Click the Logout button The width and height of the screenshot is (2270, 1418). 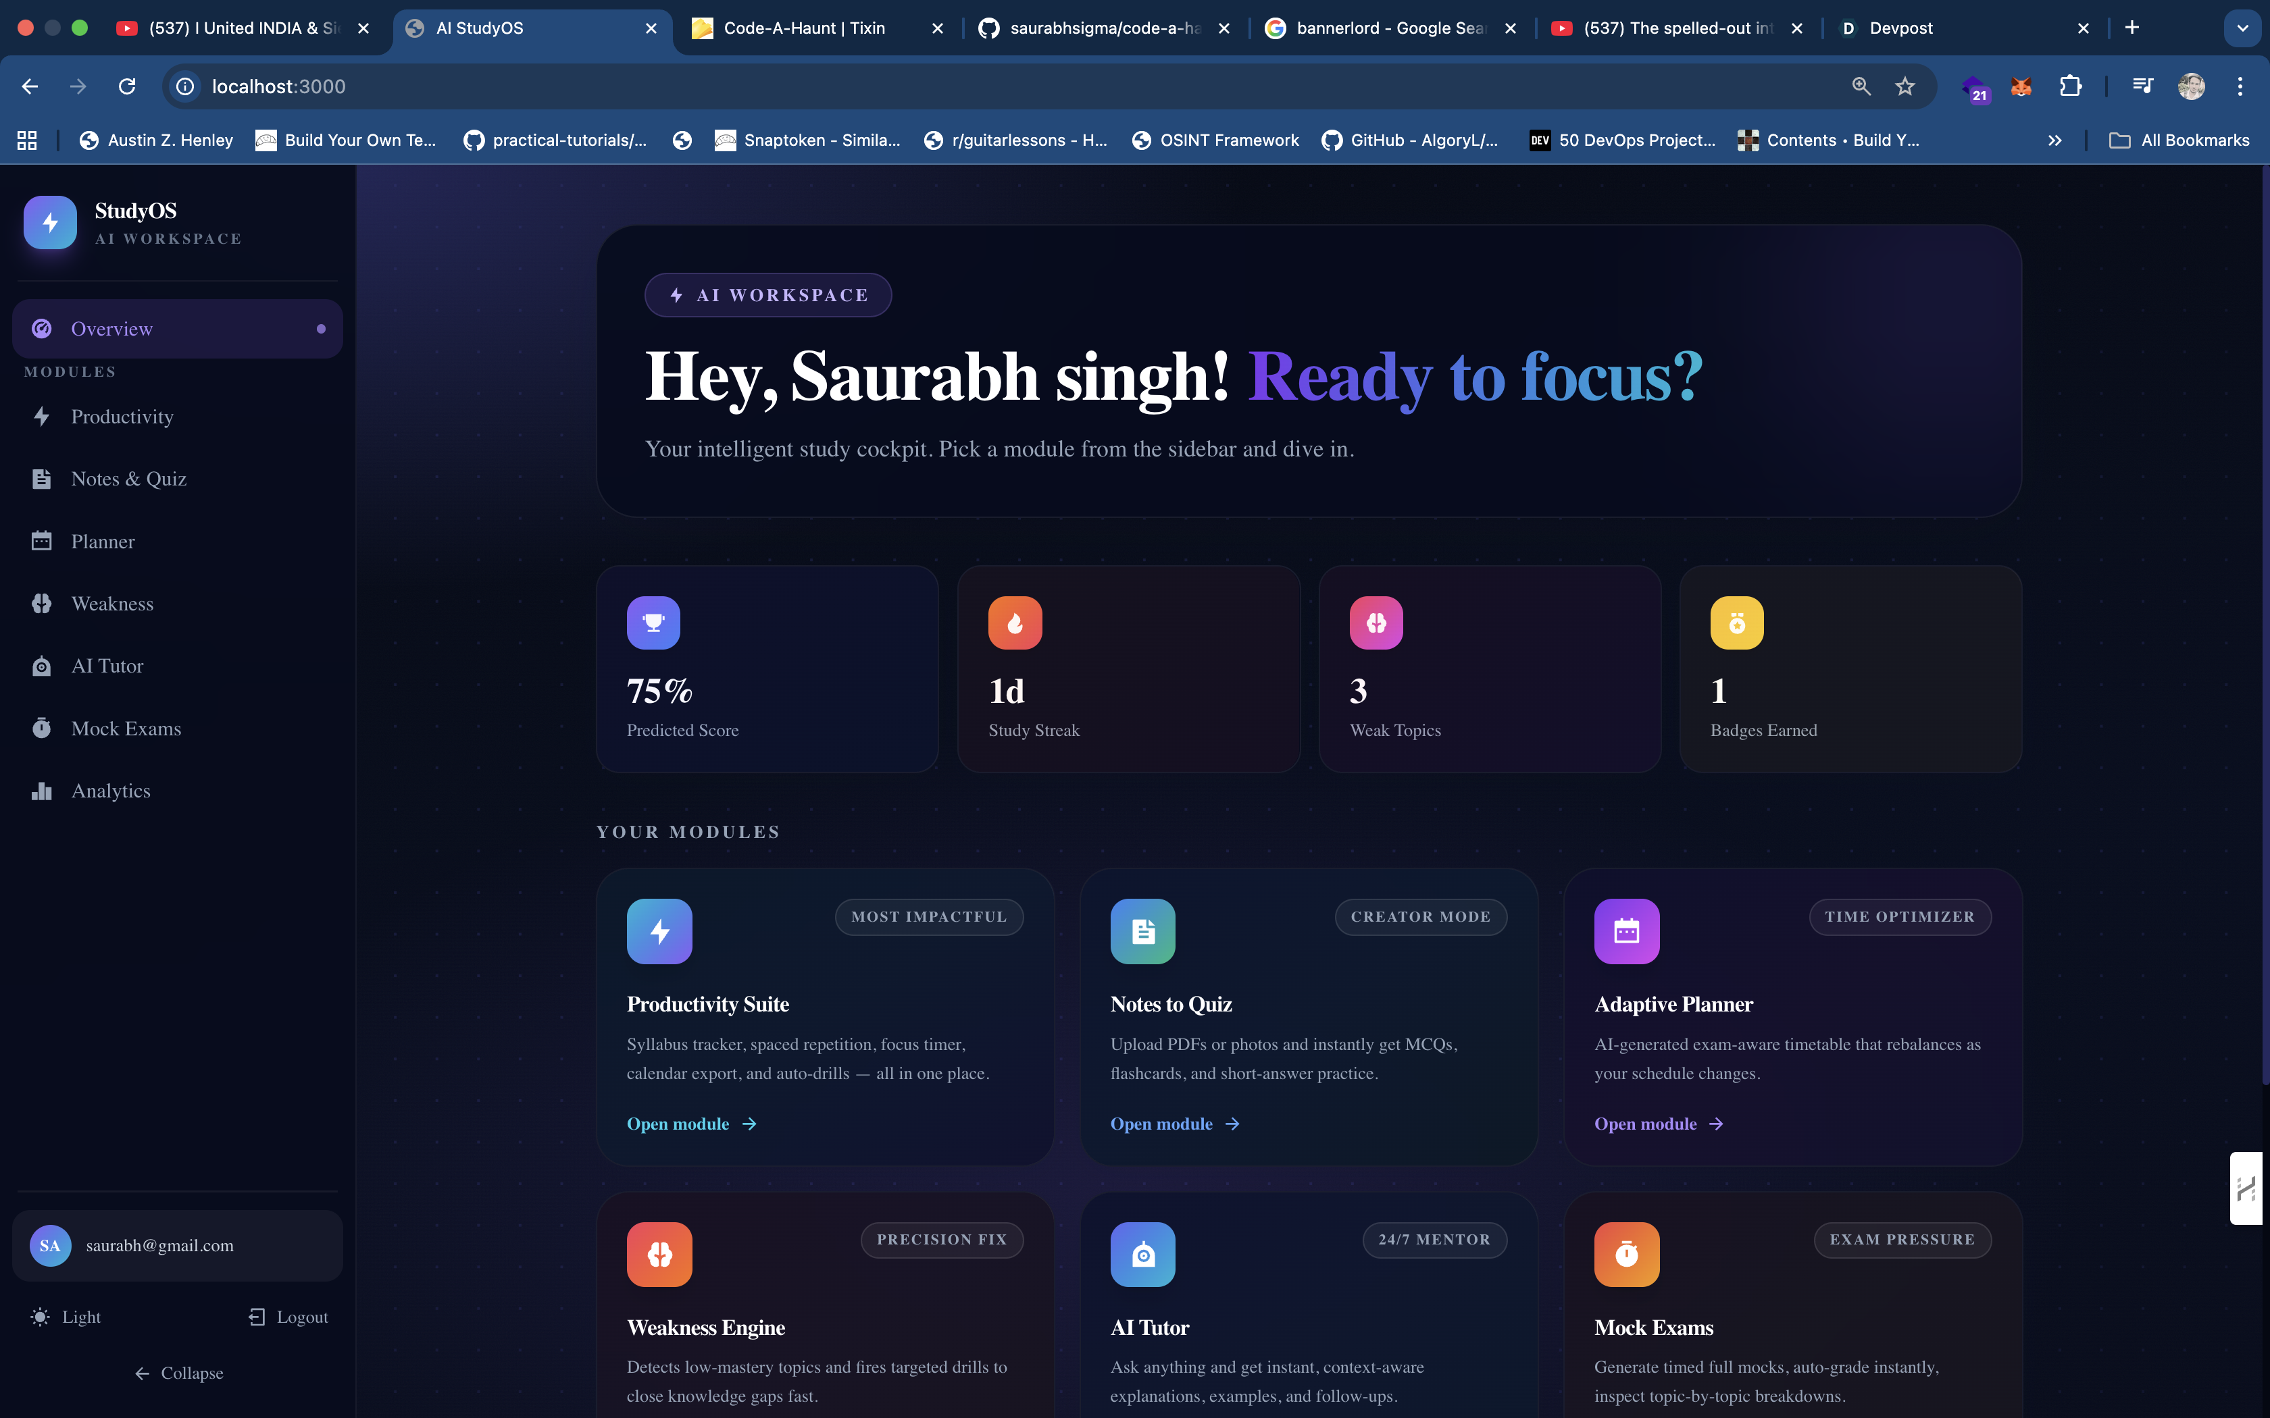288,1317
